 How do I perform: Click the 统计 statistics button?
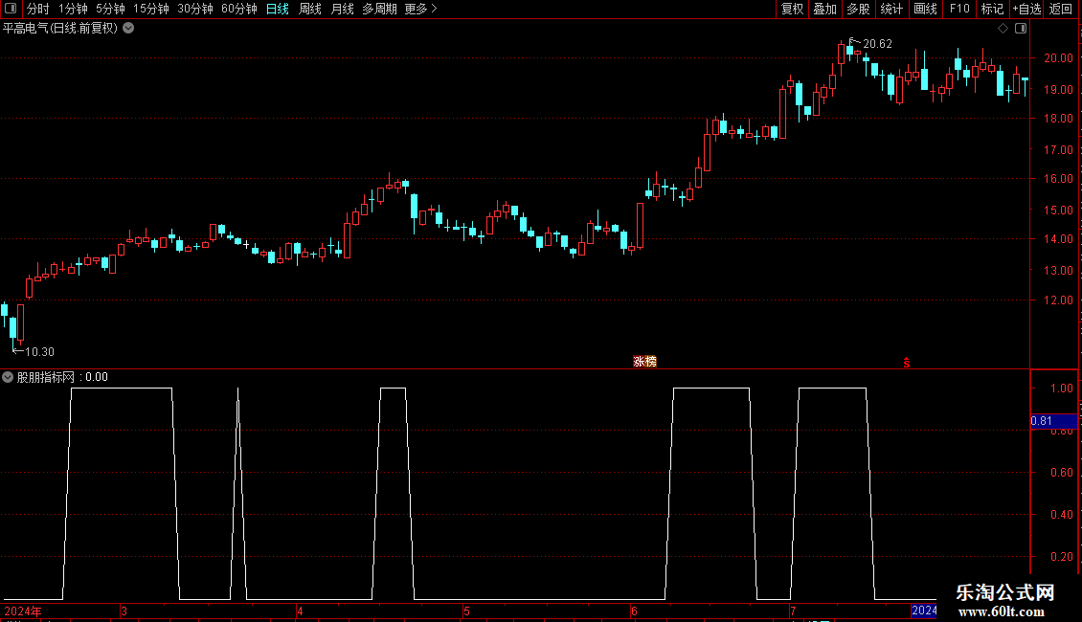click(890, 9)
